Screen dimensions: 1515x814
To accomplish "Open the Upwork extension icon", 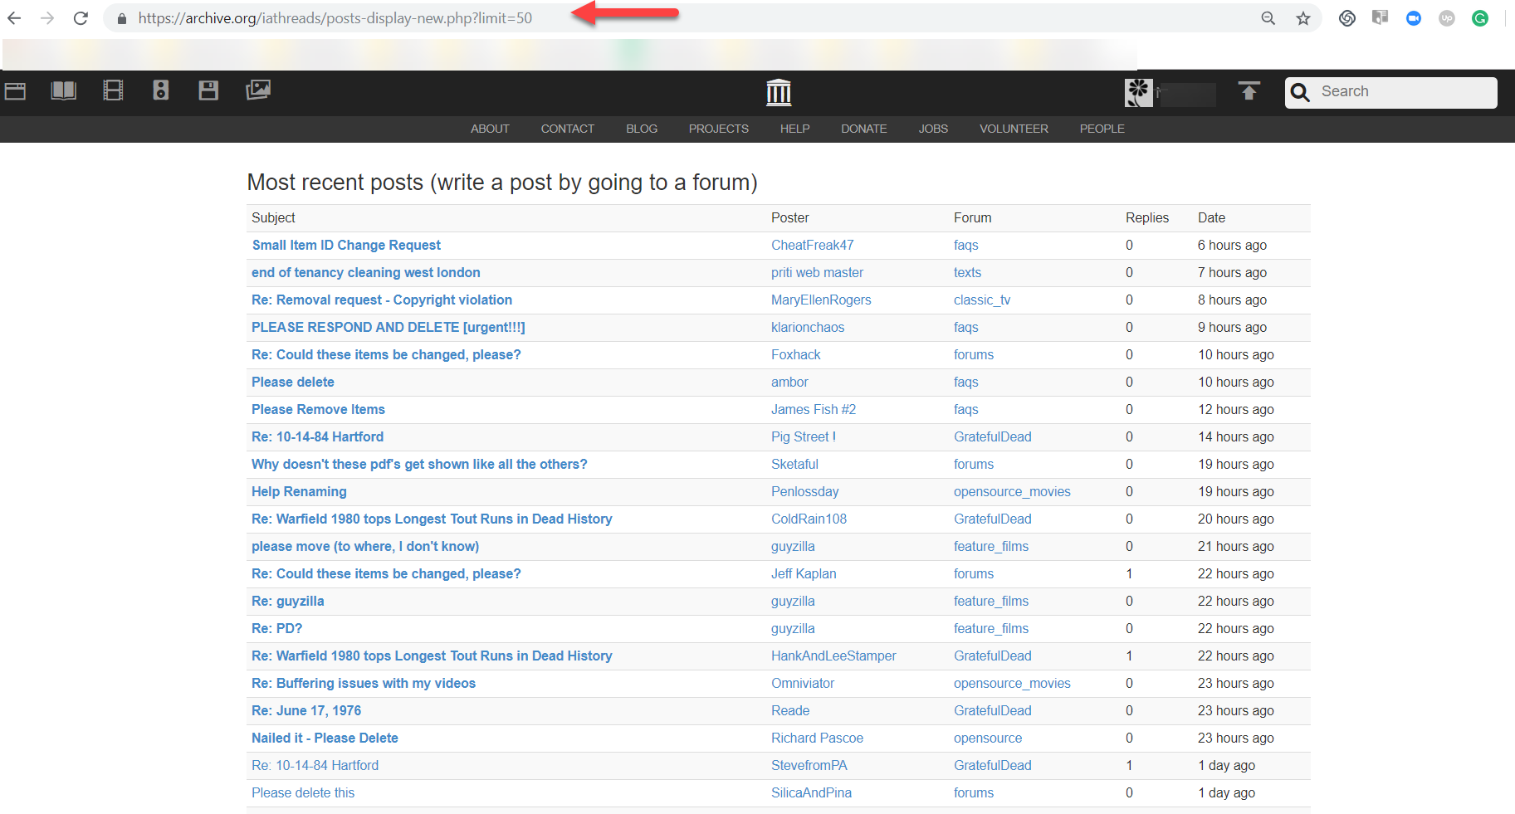I will click(x=1447, y=17).
